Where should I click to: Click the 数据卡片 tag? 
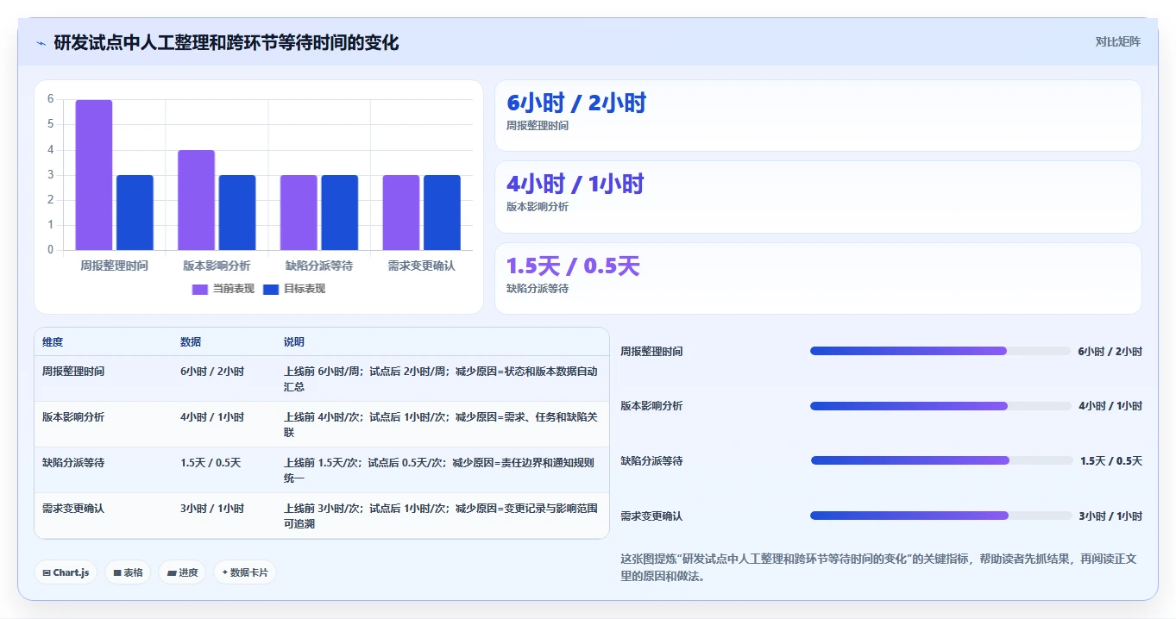coord(245,572)
